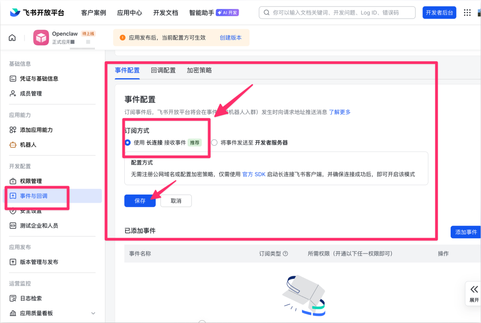Choose 将事件发送至开发者服务器 option
The height and width of the screenshot is (323, 481).
[x=214, y=142]
